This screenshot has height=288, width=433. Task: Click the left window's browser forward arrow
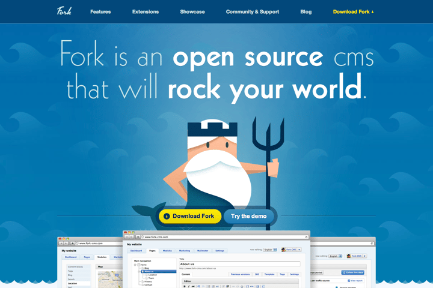click(x=66, y=244)
